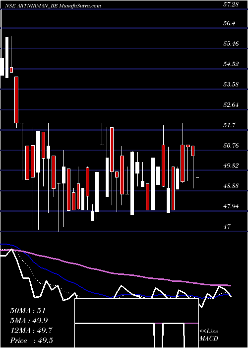Click the 12MA : 49.7 reading

(x=31, y=331)
